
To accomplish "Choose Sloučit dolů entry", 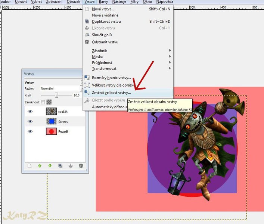I will click(128, 35).
